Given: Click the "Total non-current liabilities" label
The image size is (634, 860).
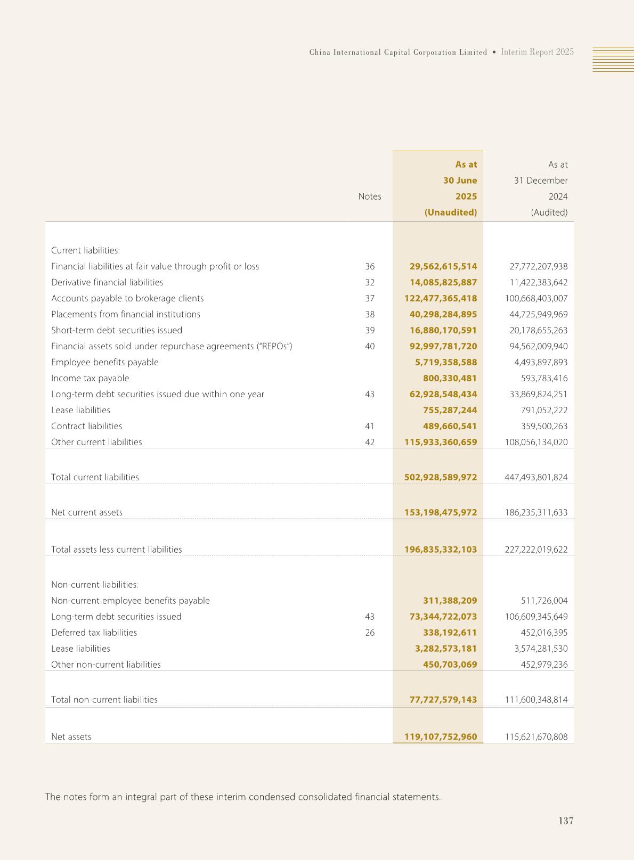Looking at the screenshot, I should coord(104,700).
